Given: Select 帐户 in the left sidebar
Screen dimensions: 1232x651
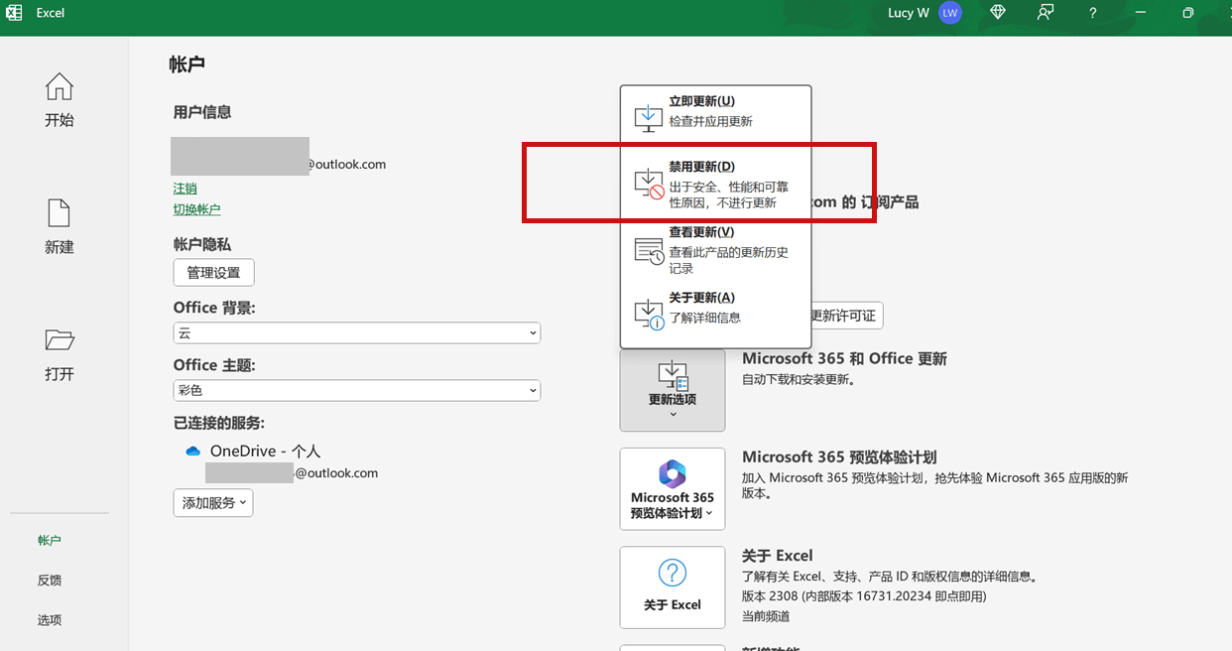Looking at the screenshot, I should click(x=50, y=541).
